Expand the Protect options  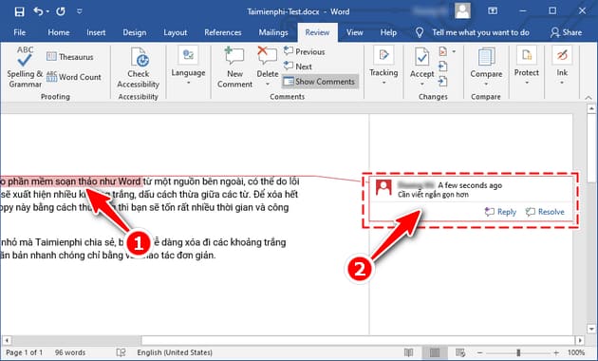point(526,66)
